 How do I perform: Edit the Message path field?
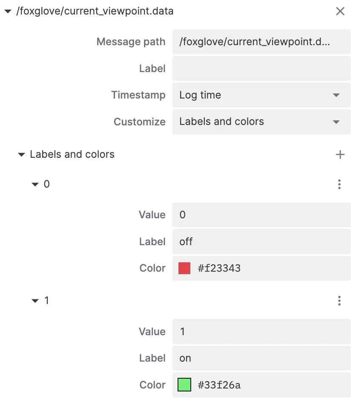pos(261,42)
